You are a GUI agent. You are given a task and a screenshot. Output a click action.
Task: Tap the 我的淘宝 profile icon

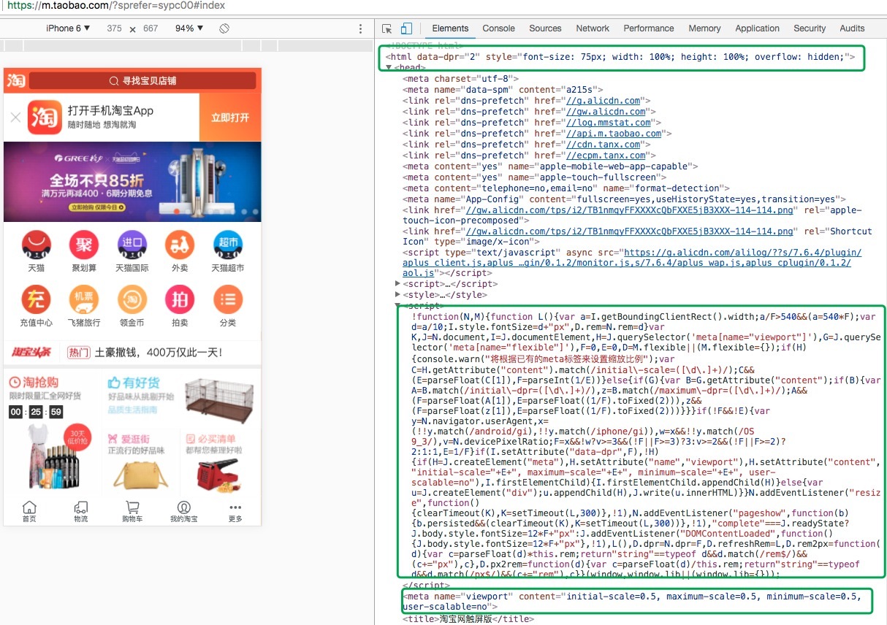[x=184, y=512]
